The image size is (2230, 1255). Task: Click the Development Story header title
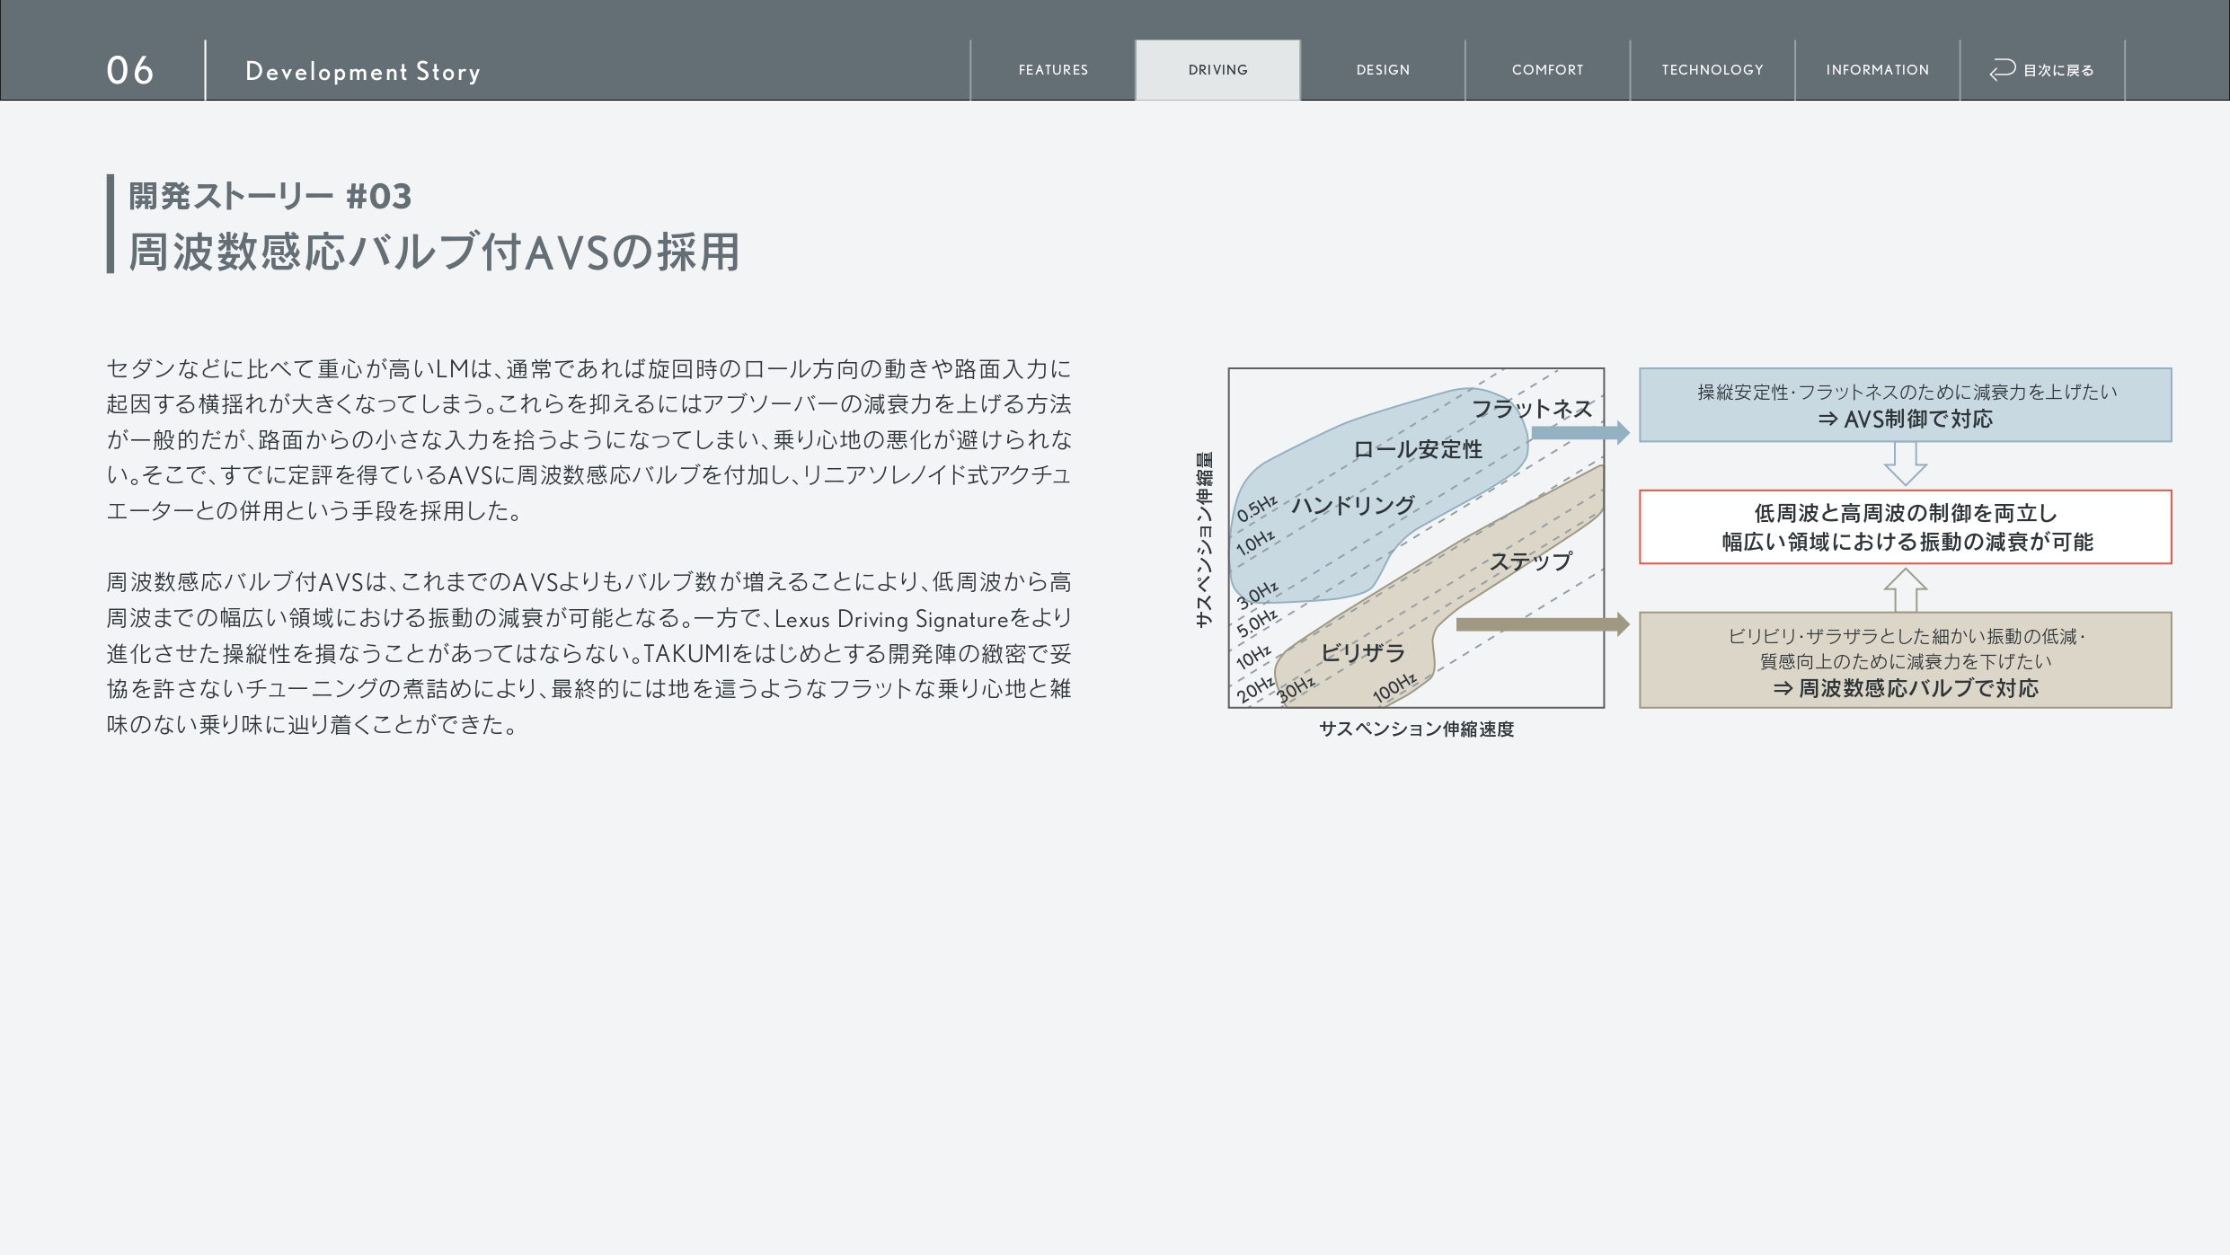[x=362, y=71]
